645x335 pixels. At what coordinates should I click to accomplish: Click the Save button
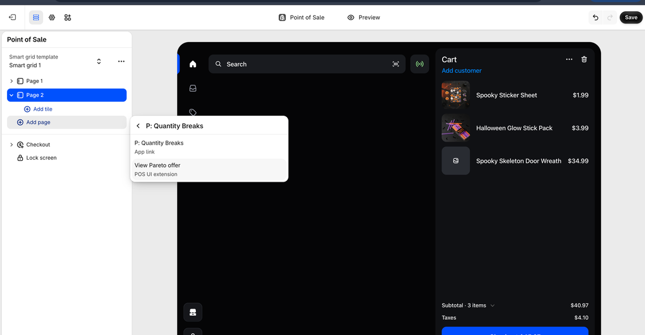coord(631,17)
